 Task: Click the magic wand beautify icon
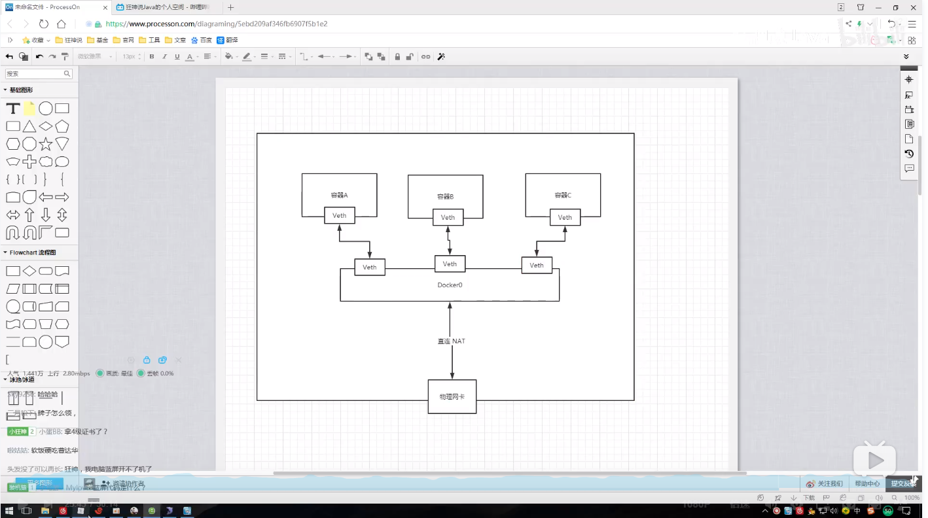click(x=441, y=57)
